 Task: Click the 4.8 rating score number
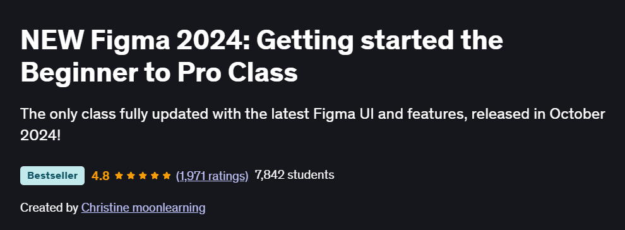[x=100, y=176]
